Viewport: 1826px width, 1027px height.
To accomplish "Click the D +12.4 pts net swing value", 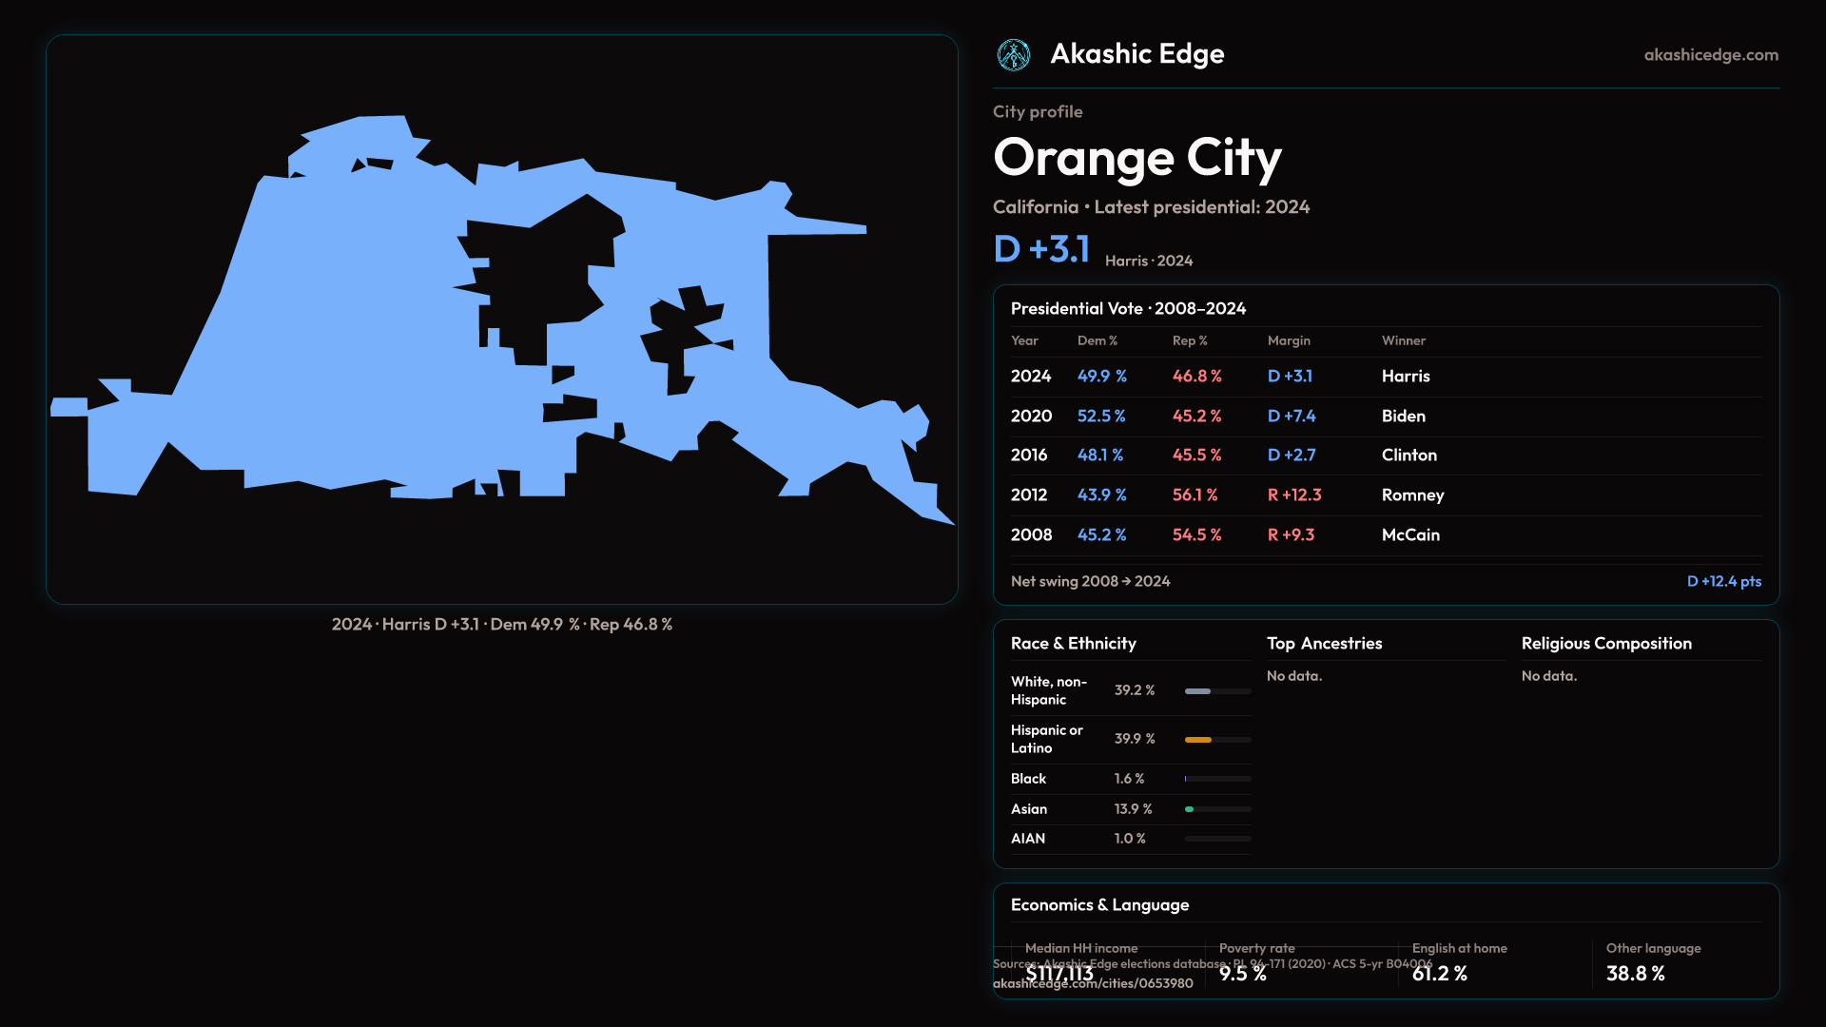I will [1723, 581].
